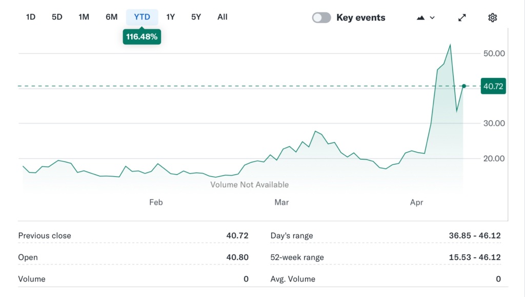
Task: Click the 116.48% return badge
Action: point(142,37)
